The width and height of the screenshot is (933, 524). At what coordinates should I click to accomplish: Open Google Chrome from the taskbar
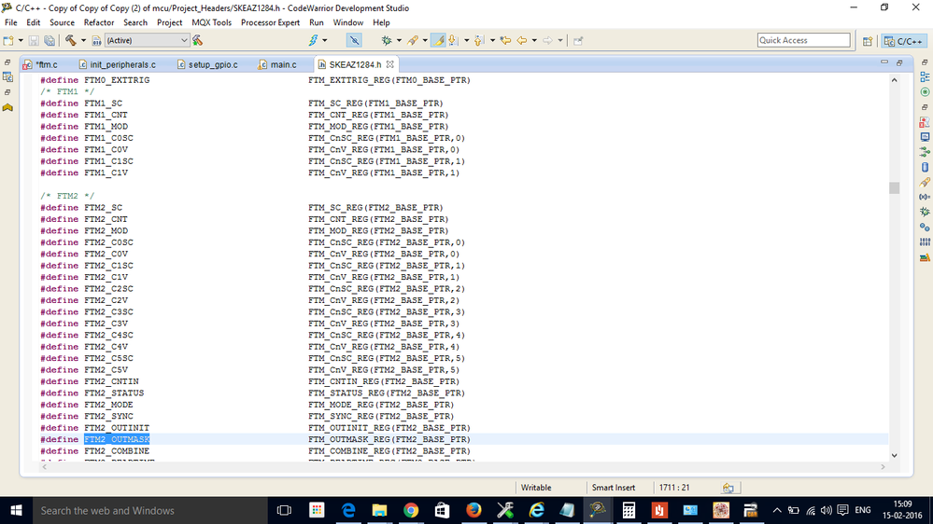[x=411, y=510]
